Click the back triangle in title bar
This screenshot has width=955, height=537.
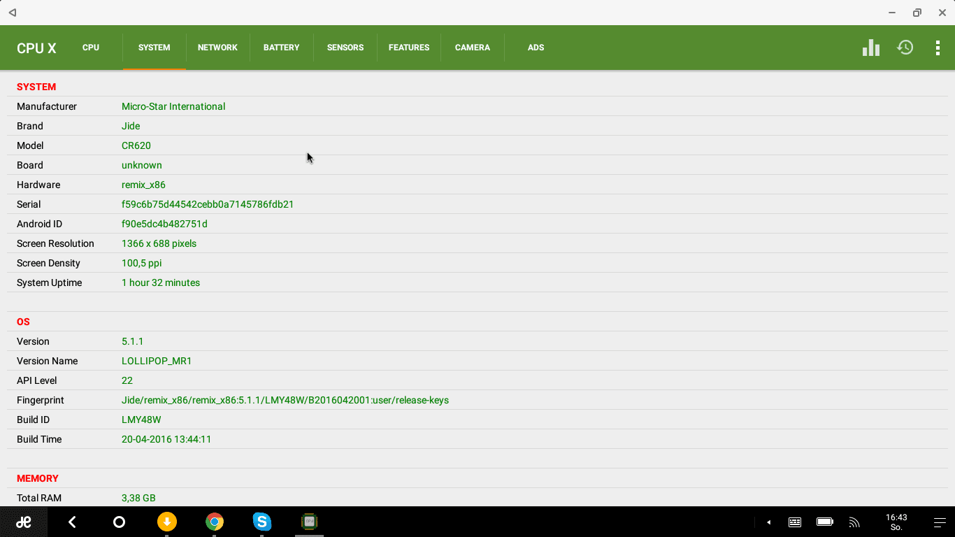(12, 13)
